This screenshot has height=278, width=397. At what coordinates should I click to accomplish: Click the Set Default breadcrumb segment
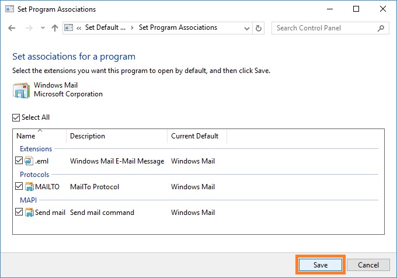(x=105, y=27)
